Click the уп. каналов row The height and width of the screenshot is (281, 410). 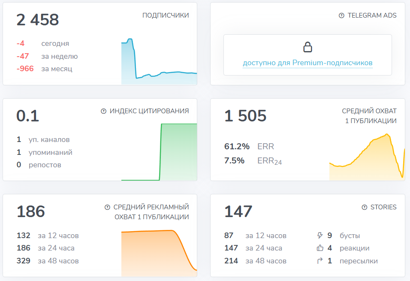point(43,139)
